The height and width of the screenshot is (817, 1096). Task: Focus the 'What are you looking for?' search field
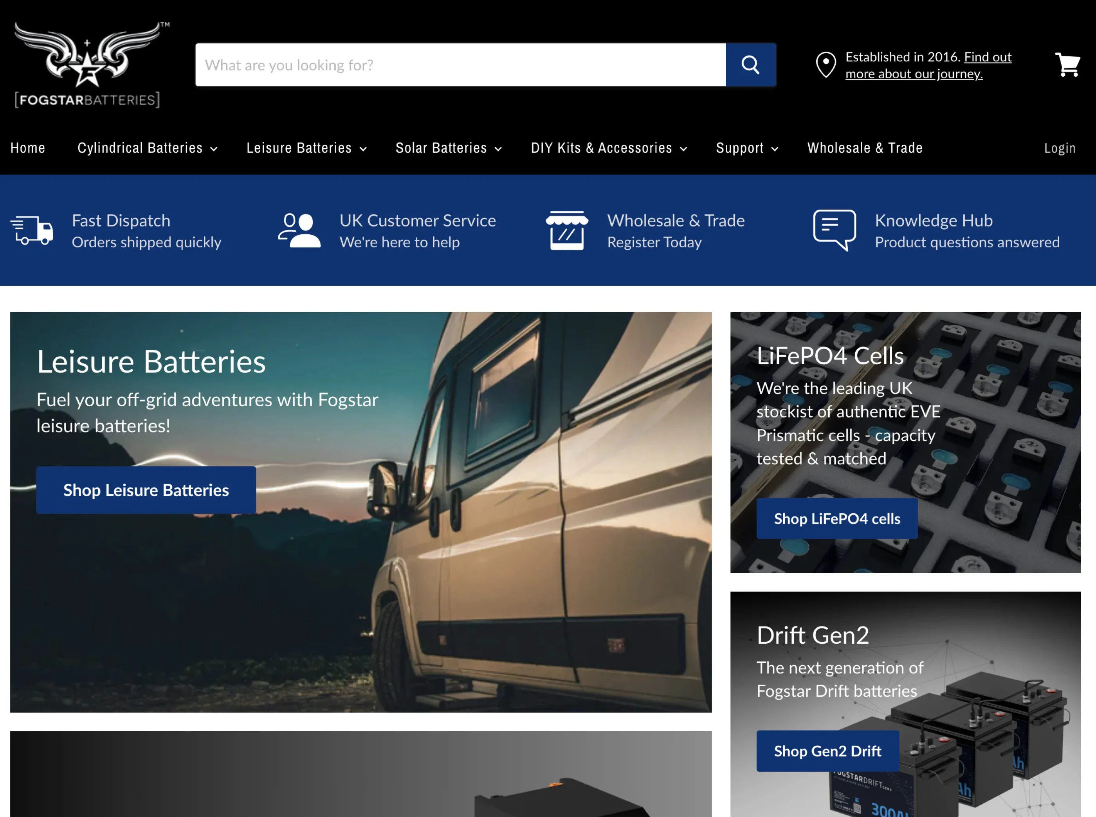coord(460,65)
